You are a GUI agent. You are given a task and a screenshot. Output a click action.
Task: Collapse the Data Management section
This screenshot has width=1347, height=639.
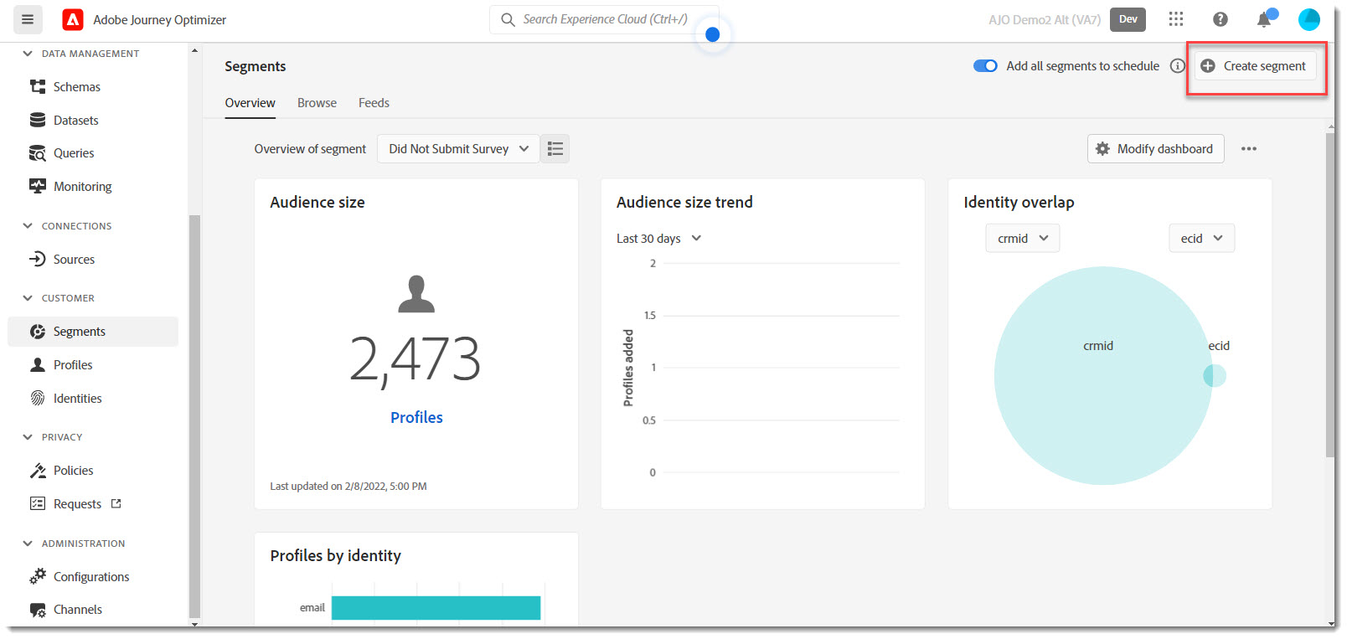coord(28,54)
